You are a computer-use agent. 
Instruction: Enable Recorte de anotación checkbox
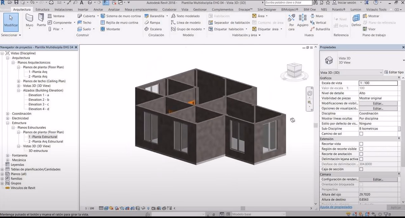tap(361, 154)
